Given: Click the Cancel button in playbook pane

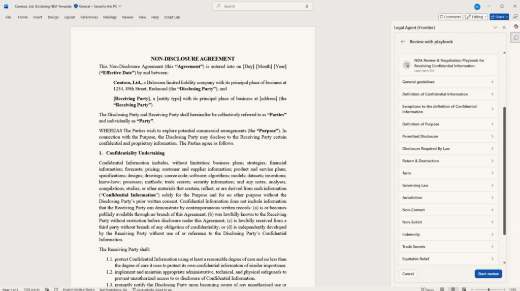Looking at the screenshot, I should pyautogui.click(x=408, y=274).
